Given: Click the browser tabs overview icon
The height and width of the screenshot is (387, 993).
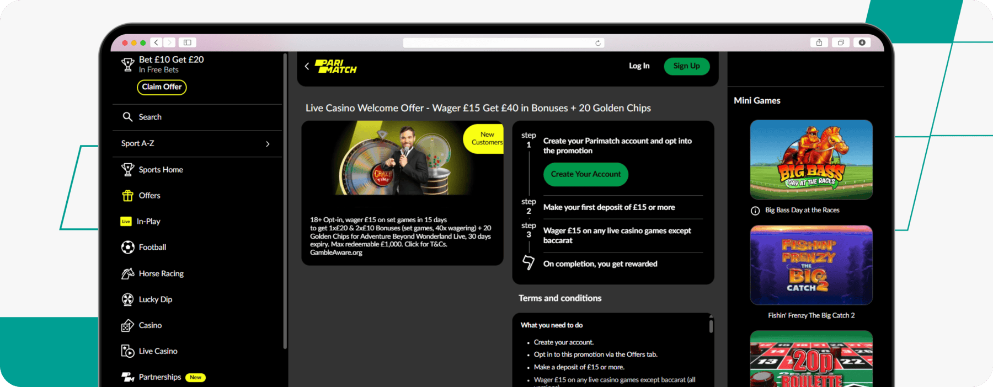Looking at the screenshot, I should tap(841, 42).
